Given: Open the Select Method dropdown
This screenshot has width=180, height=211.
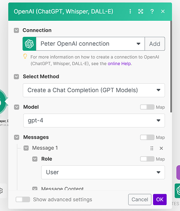Looking at the screenshot, I should click(x=94, y=90).
